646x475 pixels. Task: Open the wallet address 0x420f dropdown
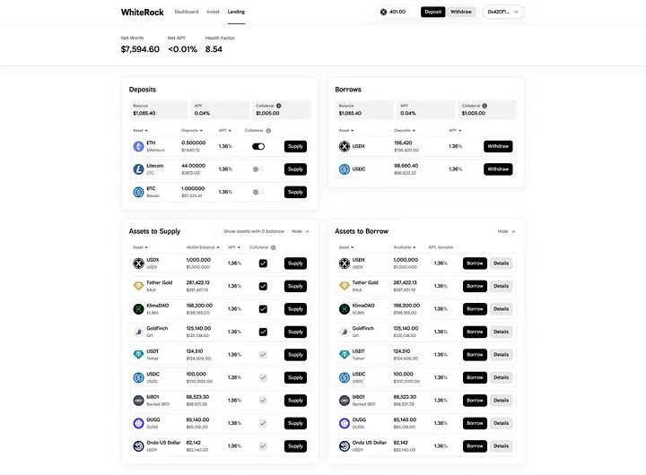[x=502, y=12]
